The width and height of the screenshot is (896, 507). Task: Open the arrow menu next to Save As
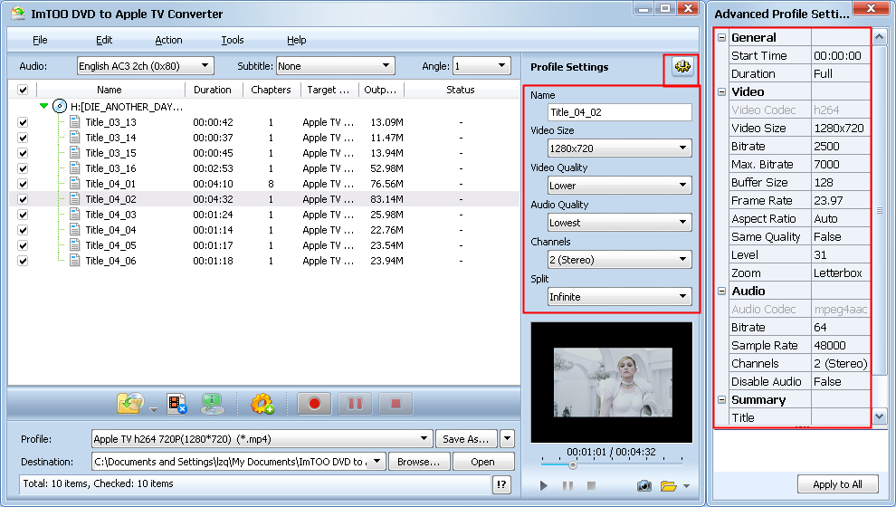pos(507,439)
